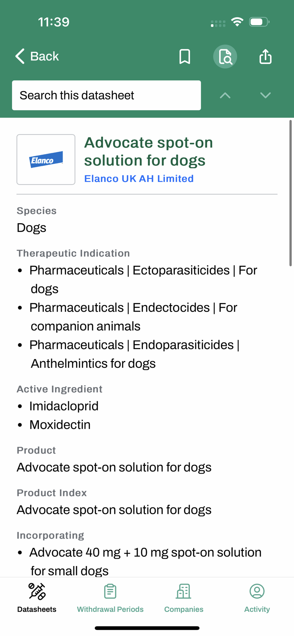Tap the Datasheets syringe icon
This screenshot has width=294, height=636.
coord(37,591)
